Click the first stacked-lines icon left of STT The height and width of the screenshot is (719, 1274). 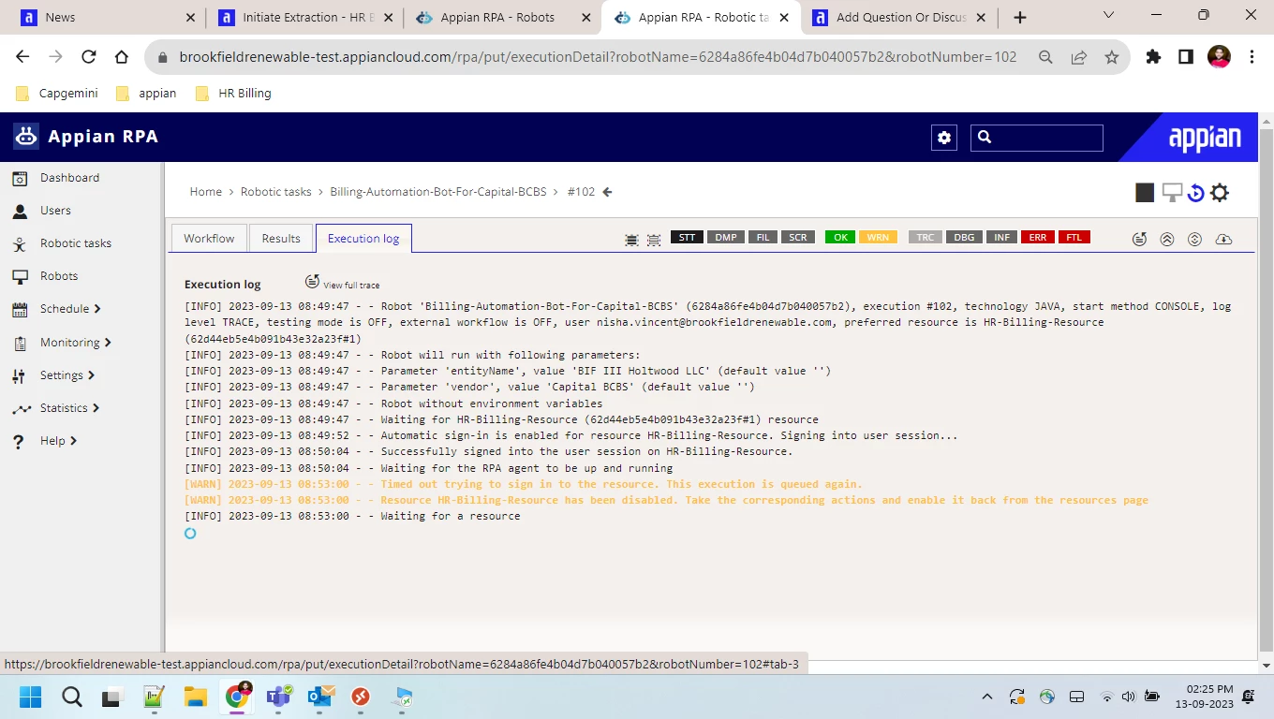click(x=631, y=240)
